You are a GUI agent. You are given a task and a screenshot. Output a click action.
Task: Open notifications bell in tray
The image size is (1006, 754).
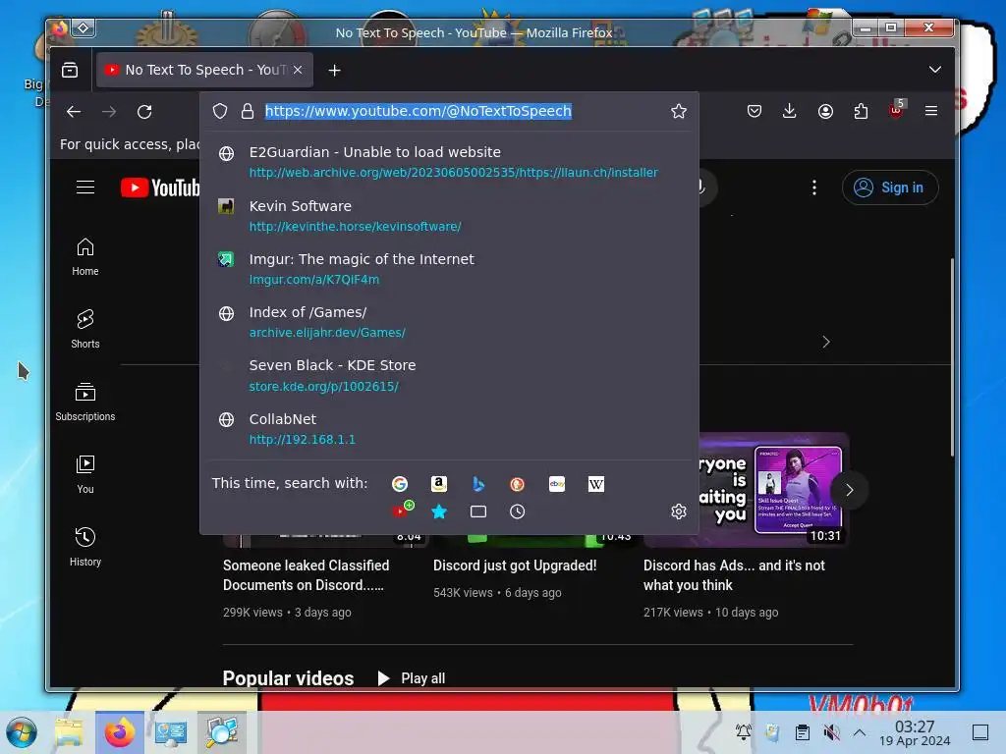[x=743, y=731]
